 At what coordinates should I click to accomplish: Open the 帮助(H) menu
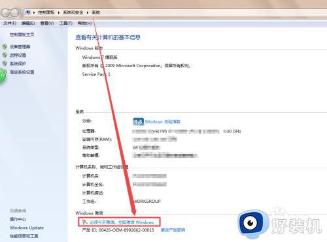pyautogui.click(x=85, y=23)
